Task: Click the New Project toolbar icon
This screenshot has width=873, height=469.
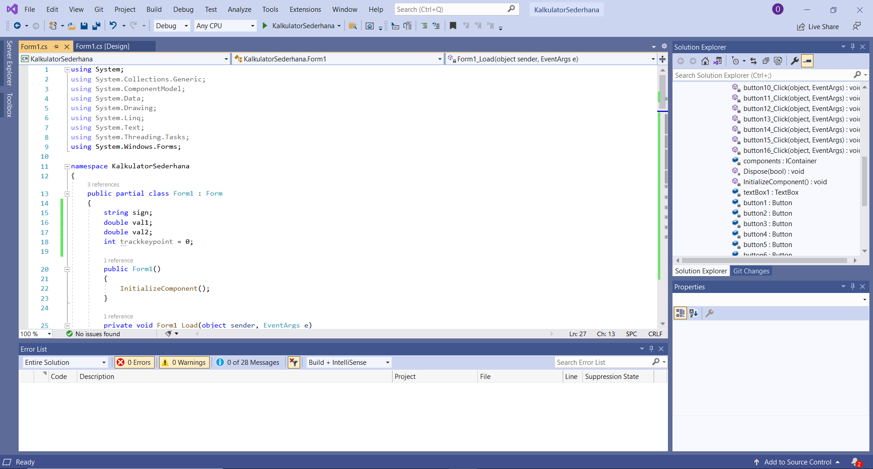Action: [x=53, y=26]
